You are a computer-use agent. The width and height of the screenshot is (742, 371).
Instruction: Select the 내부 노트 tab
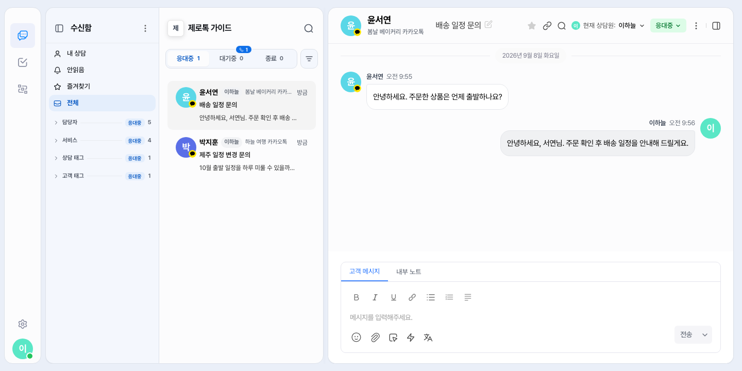409,272
